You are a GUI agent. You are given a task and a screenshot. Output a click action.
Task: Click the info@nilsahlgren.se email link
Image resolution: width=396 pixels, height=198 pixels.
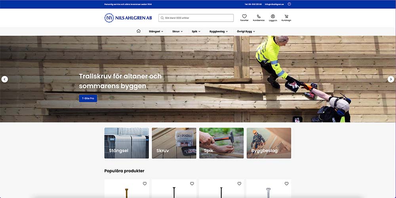pyautogui.click(x=274, y=4)
